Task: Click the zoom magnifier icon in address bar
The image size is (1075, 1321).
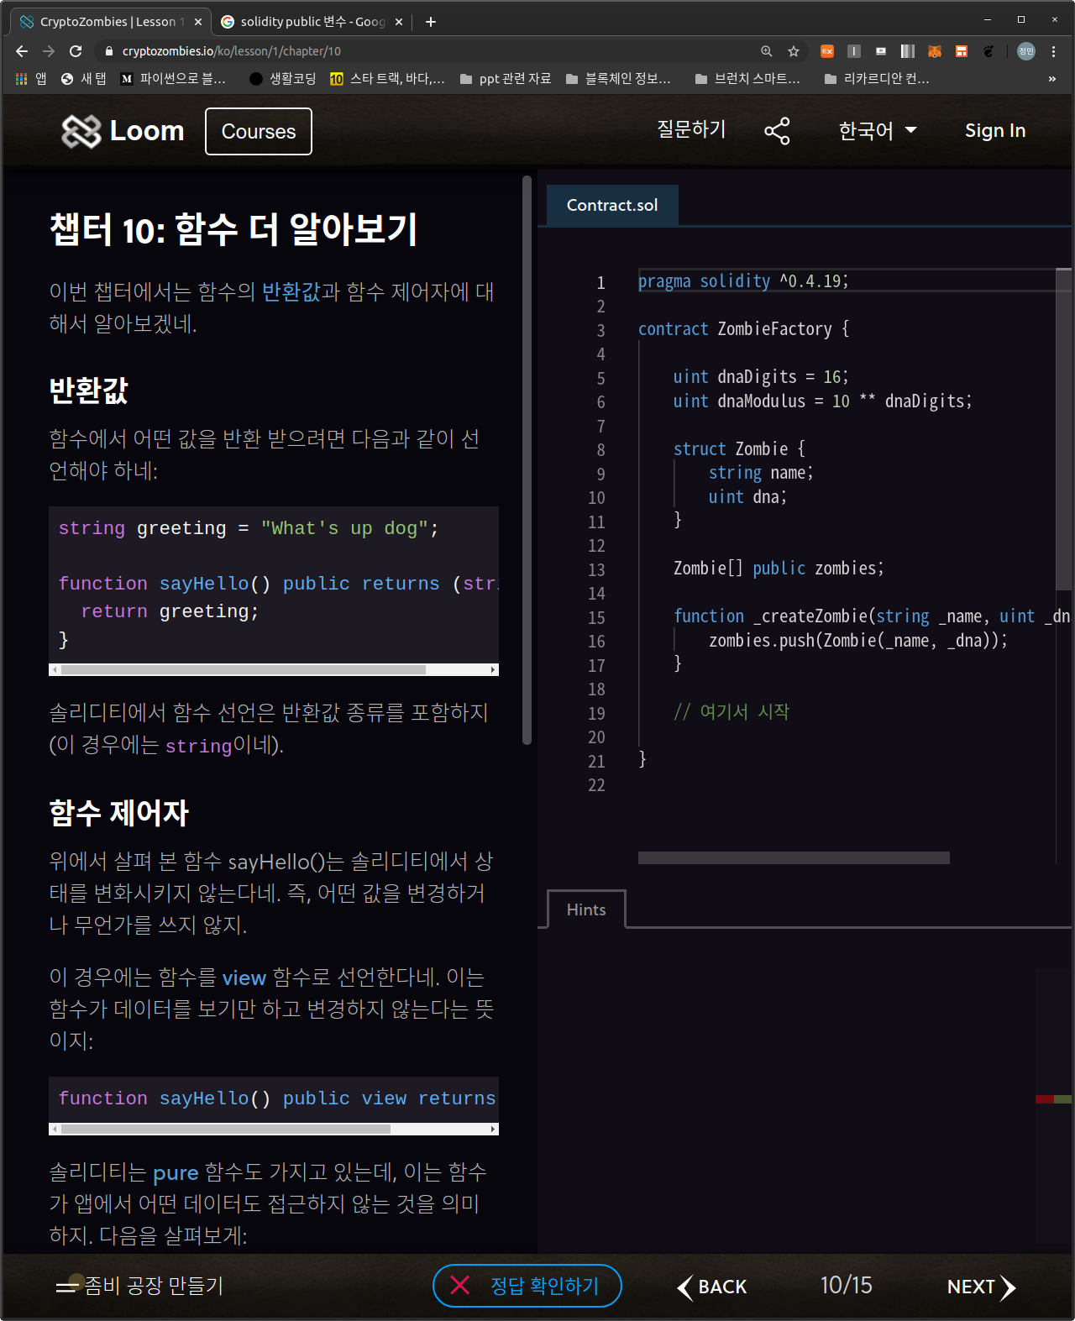Action: tap(767, 51)
